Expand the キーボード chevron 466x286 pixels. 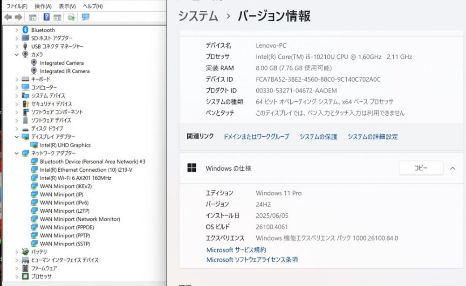coord(16,79)
